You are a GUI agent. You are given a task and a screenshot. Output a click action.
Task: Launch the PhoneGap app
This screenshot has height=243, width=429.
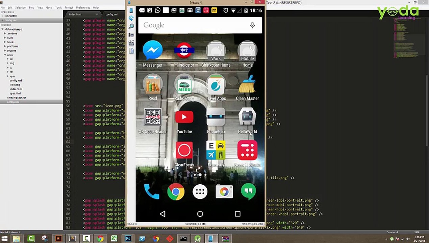216,117
